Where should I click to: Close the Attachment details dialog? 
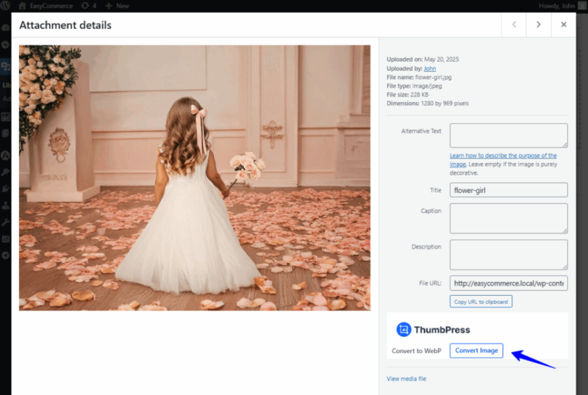click(x=564, y=24)
